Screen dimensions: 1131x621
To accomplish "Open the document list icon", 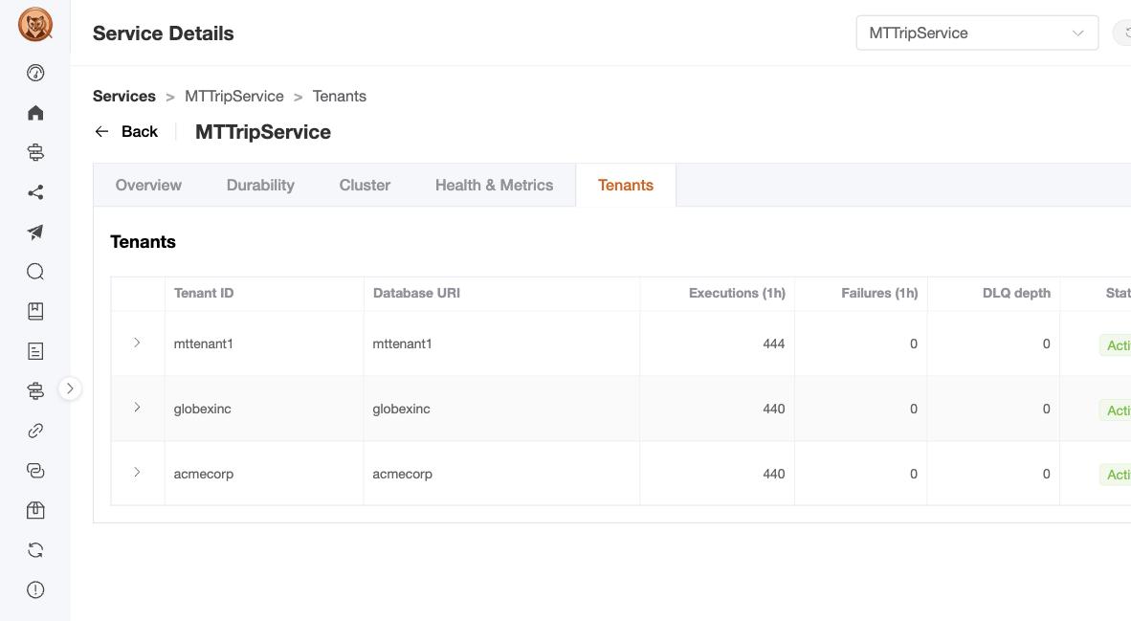I will pos(35,351).
